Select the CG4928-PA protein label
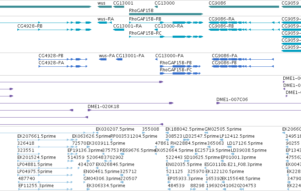301x191 pixels. pos(51,63)
